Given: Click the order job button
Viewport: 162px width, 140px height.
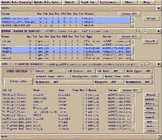Looking at the screenshot, I should (151, 131).
